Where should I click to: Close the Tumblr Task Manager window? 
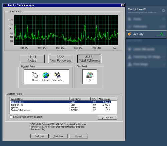(x=123, y=5)
